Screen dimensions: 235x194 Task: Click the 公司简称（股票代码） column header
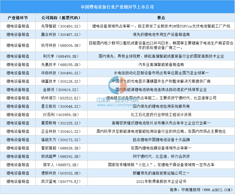point(61,18)
